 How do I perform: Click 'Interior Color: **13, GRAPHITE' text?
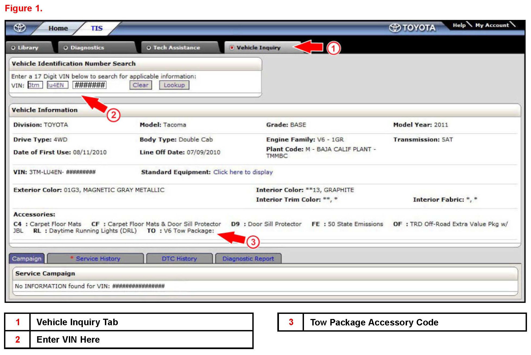[x=305, y=190]
